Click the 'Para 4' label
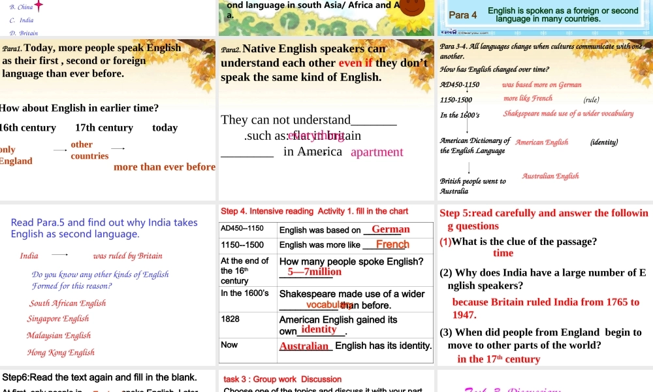Screen dimensions: 653x392 click(463, 15)
